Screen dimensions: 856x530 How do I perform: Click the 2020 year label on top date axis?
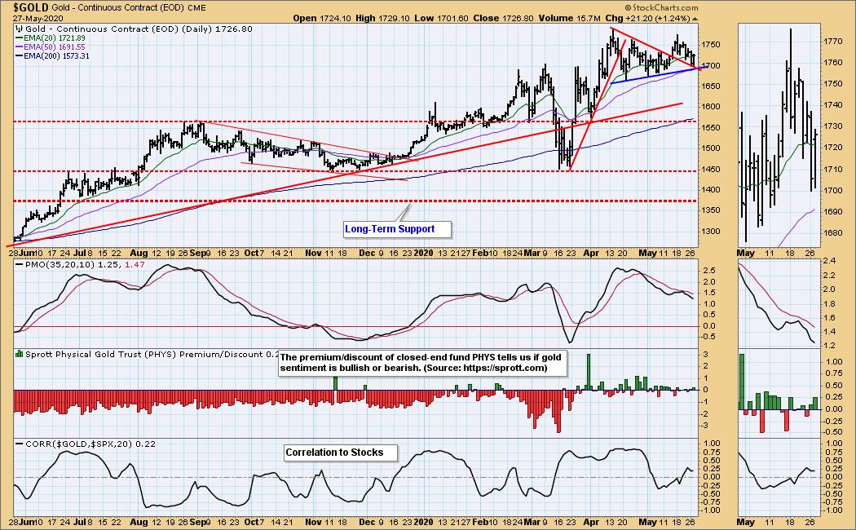(424, 254)
